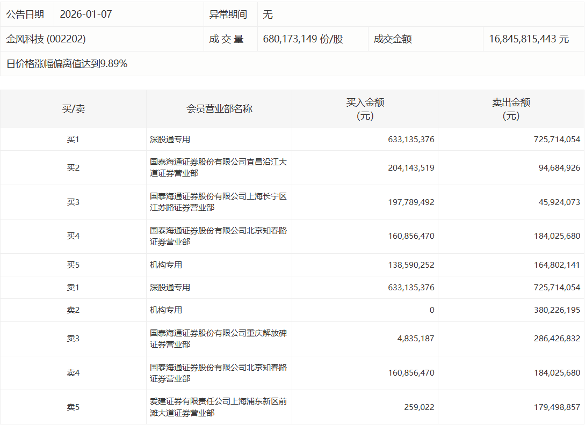Select 北京知春路证券营业部 in the 买4 row
This screenshot has width=585, height=425.
218,236
